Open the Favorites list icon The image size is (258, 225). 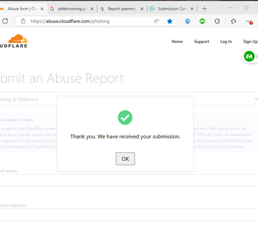(x=233, y=21)
